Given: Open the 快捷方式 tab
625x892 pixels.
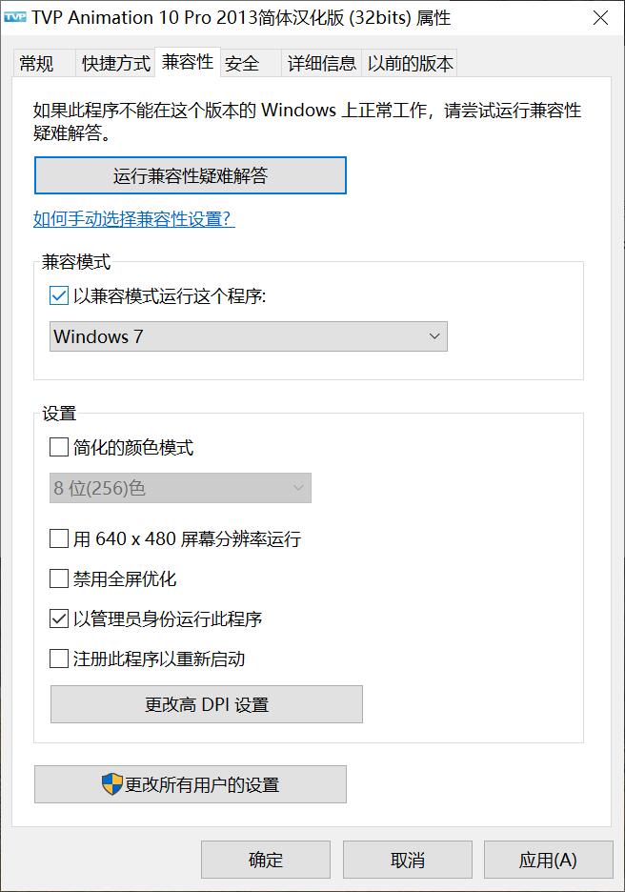Looking at the screenshot, I should click(x=116, y=64).
